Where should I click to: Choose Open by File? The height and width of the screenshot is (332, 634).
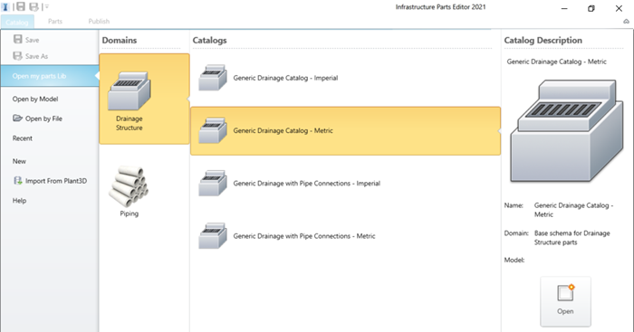pos(43,119)
